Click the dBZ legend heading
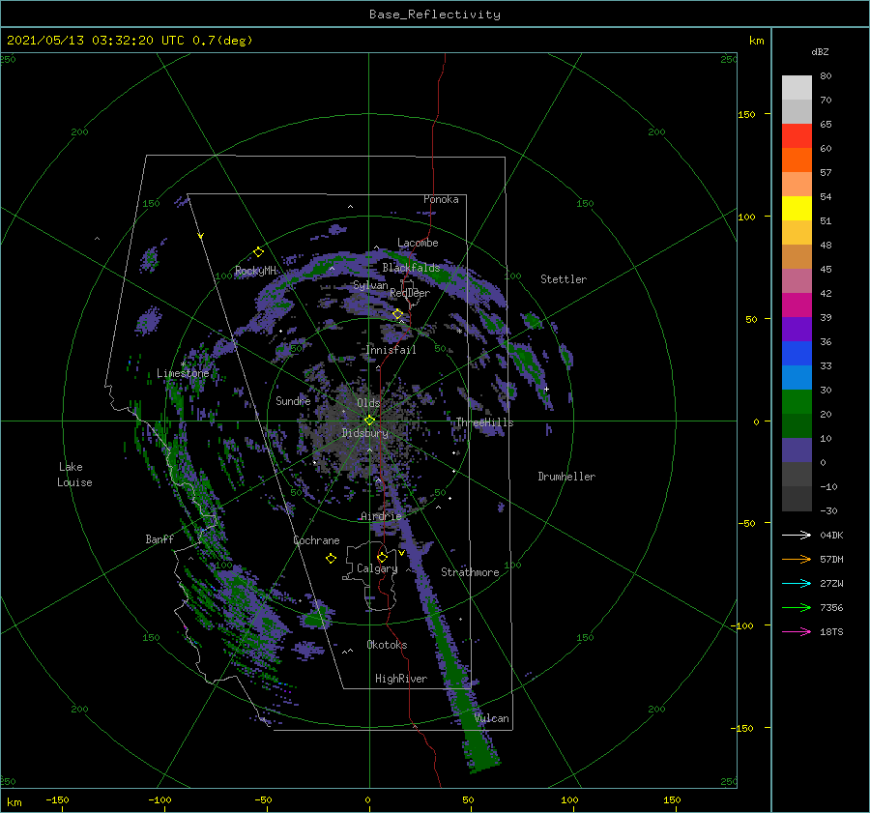This screenshot has height=813, width=870. (x=820, y=52)
